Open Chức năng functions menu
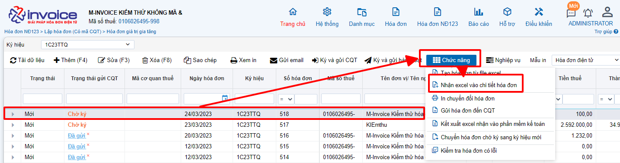 point(451,60)
